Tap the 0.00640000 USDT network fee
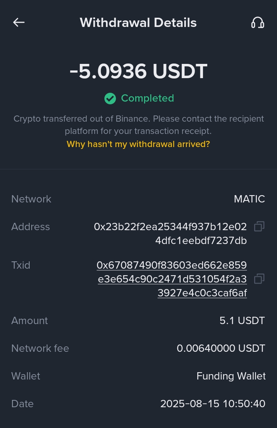 coord(221,348)
